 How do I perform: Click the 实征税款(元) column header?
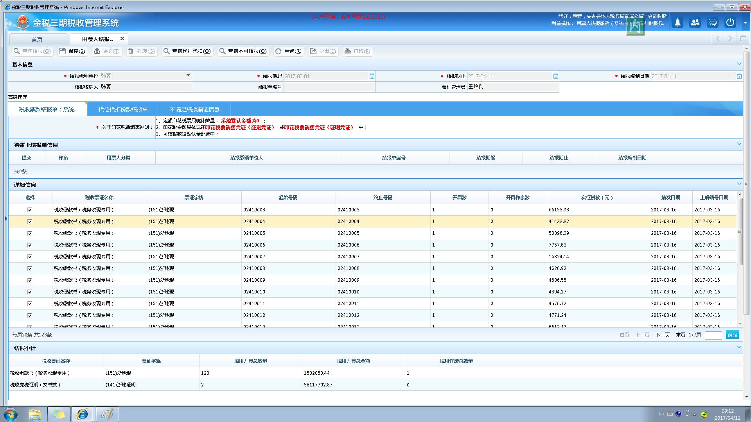tap(597, 198)
